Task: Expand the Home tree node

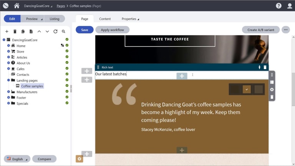Action: [8, 46]
